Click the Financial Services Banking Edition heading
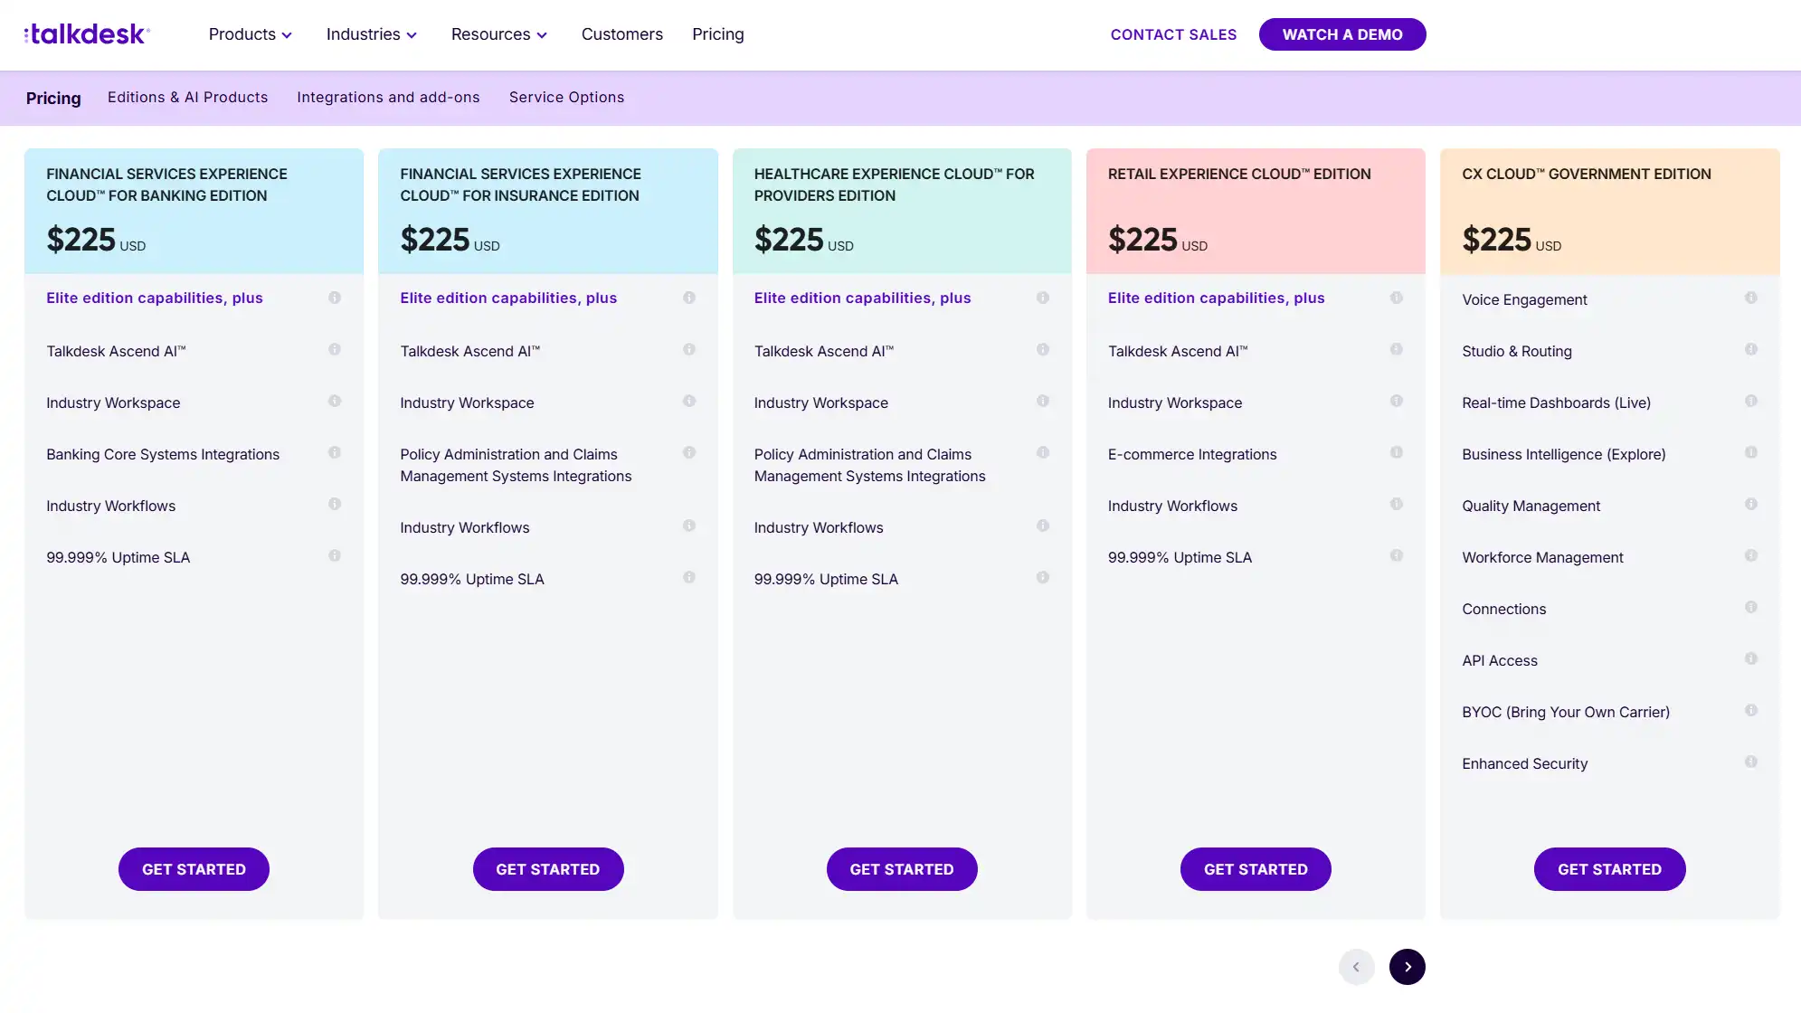 166,185
